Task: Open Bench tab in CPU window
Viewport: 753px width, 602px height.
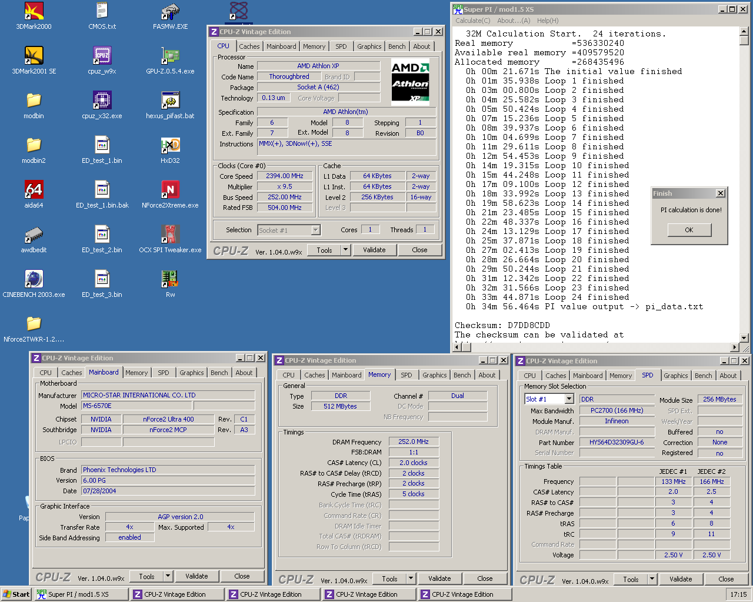Action: 397,46
